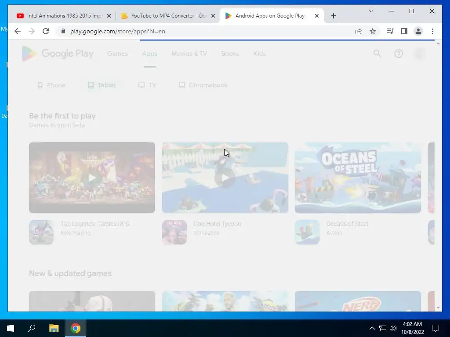
Task: Toggle the Chrome side panel icon
Action: [x=404, y=31]
